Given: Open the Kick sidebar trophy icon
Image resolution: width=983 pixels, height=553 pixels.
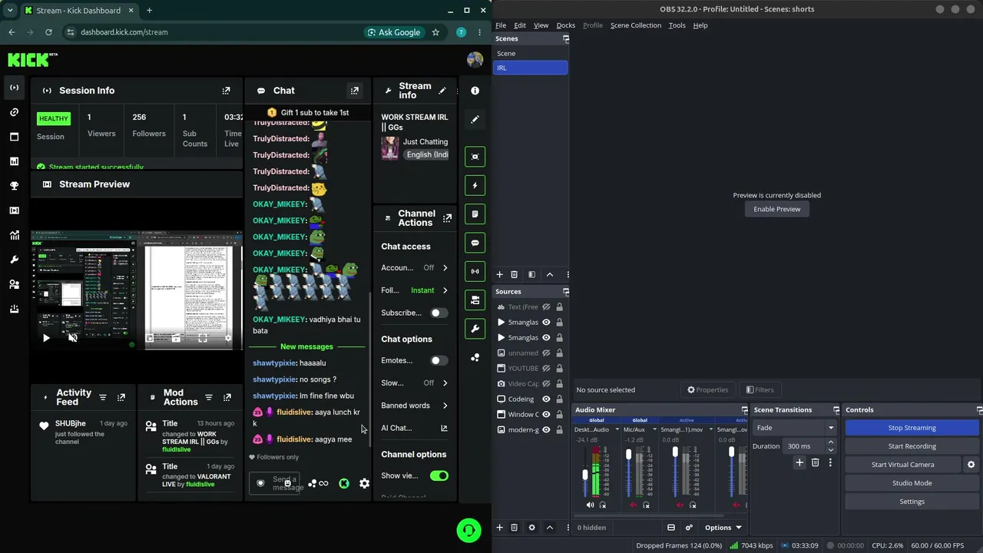Looking at the screenshot, I should pyautogui.click(x=14, y=186).
